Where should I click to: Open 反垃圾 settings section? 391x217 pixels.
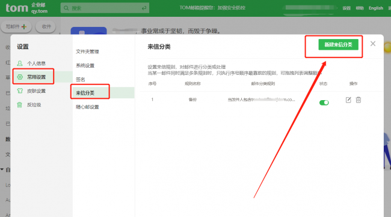tap(34, 105)
